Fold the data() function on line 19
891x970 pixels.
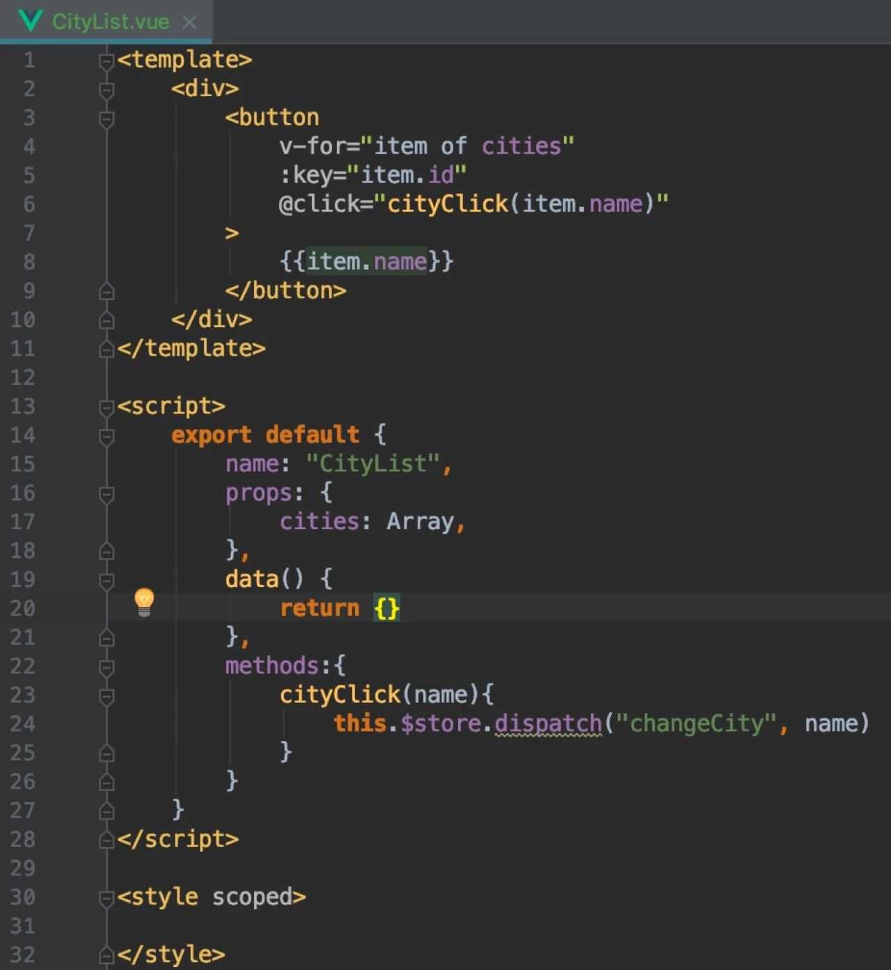(107, 581)
